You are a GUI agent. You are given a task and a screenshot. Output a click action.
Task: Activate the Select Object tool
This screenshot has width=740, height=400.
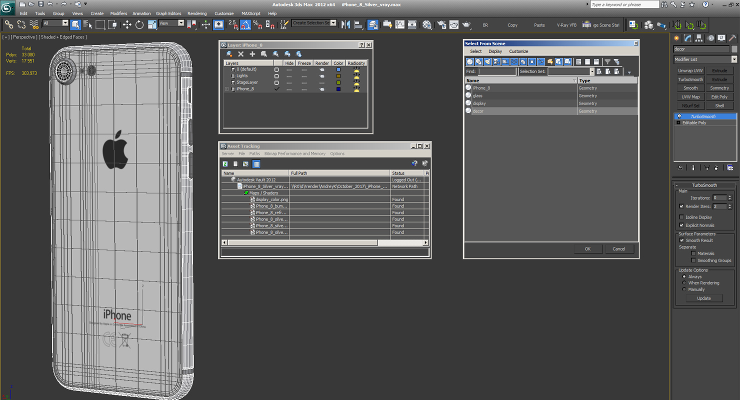(x=75, y=24)
